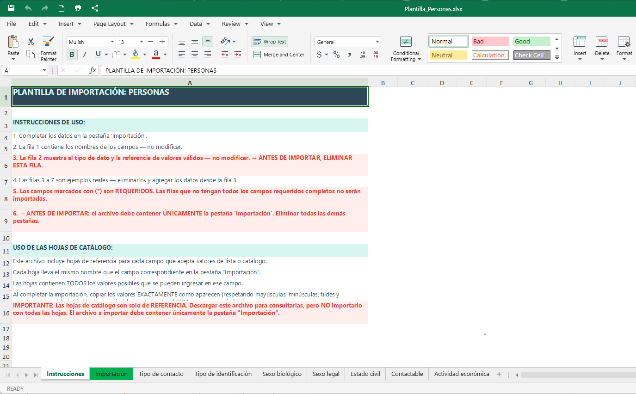Viewport: 636px width, 394px height.
Task: Copy the selected cell
Action: [31, 55]
